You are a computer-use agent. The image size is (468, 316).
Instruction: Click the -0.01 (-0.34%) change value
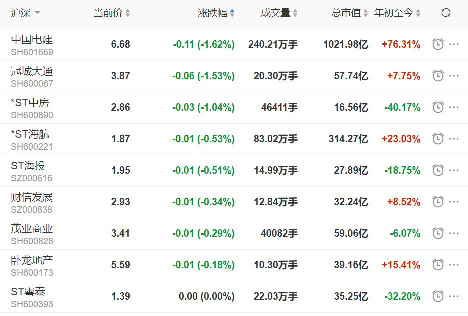tap(204, 202)
